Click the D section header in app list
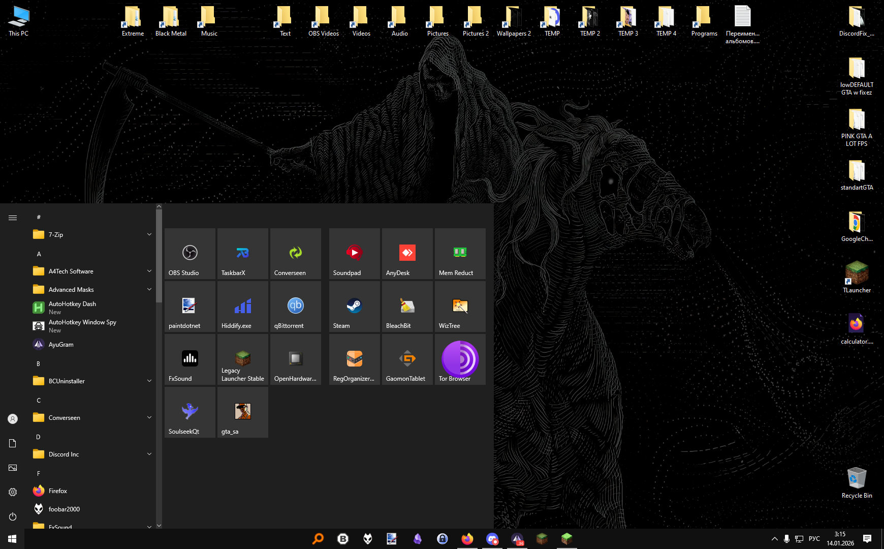The image size is (884, 549). (x=39, y=437)
